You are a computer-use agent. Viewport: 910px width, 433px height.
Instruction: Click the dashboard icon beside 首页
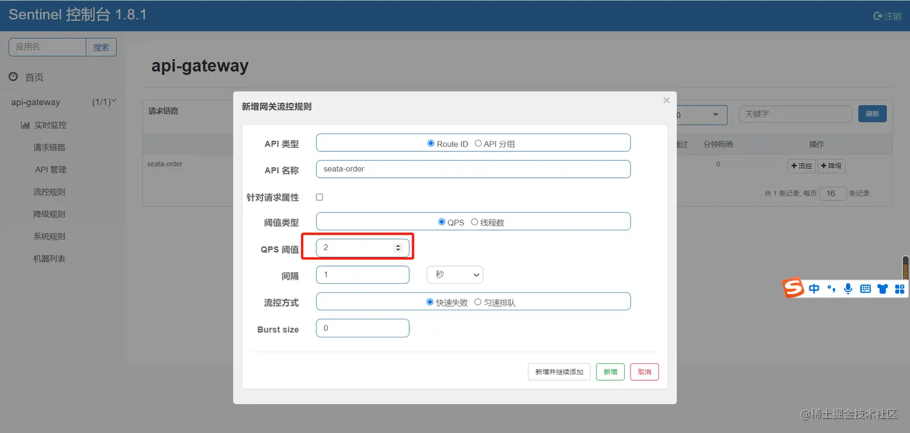13,77
